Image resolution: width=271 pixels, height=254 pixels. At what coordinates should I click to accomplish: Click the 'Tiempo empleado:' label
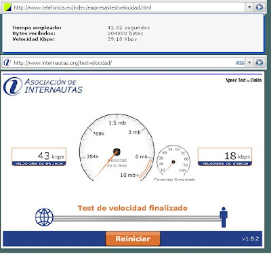(37, 28)
